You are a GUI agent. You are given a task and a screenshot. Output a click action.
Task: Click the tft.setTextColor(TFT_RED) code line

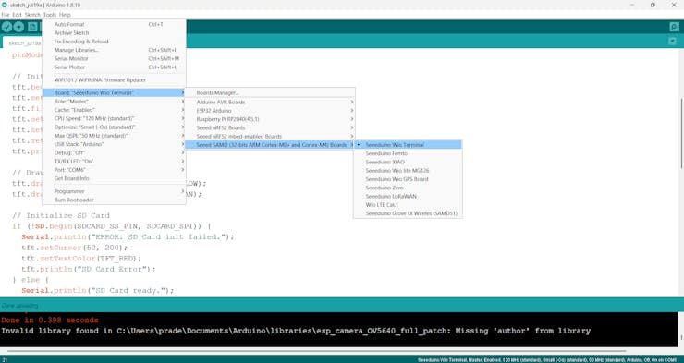[x=81, y=259]
